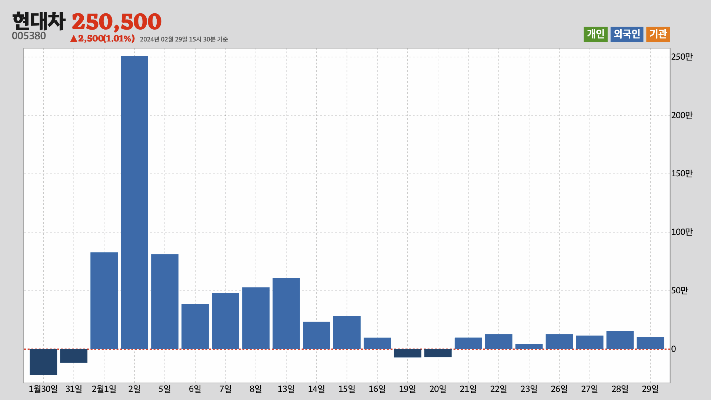The height and width of the screenshot is (400, 711).
Task: Click the 250만 y-axis label
Action: (682, 57)
